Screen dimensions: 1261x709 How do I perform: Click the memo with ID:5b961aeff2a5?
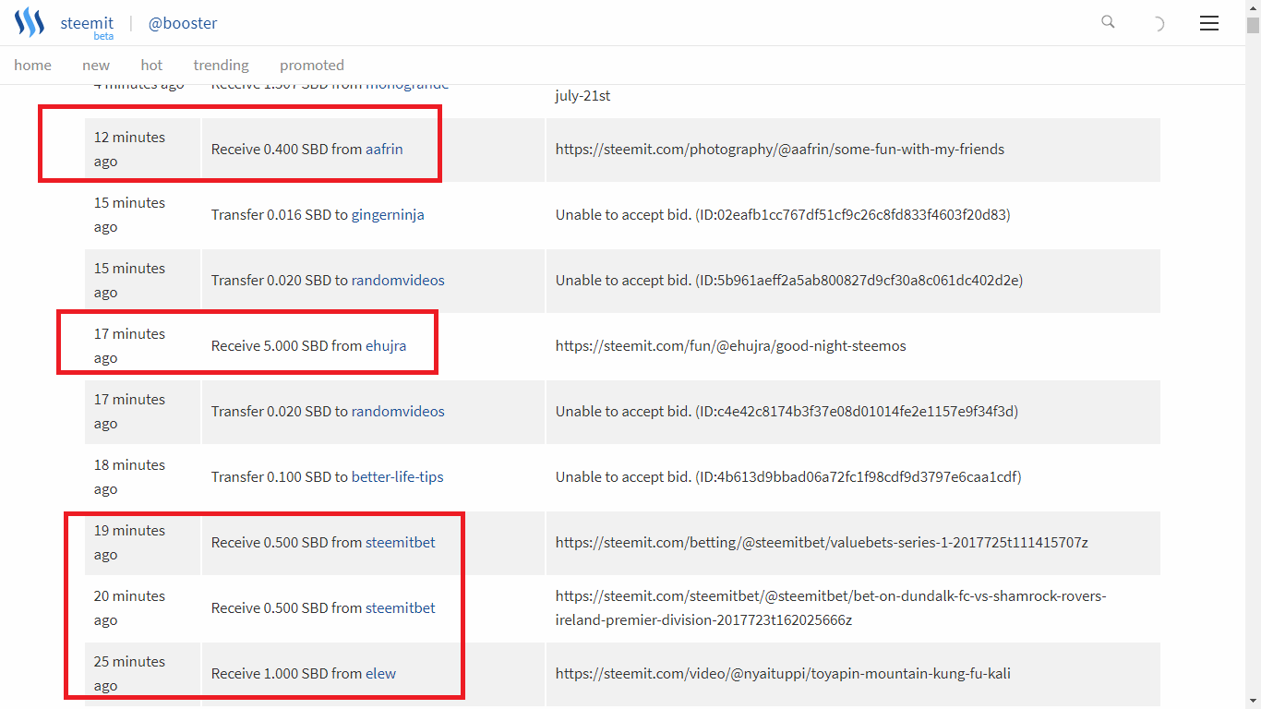[x=789, y=280]
